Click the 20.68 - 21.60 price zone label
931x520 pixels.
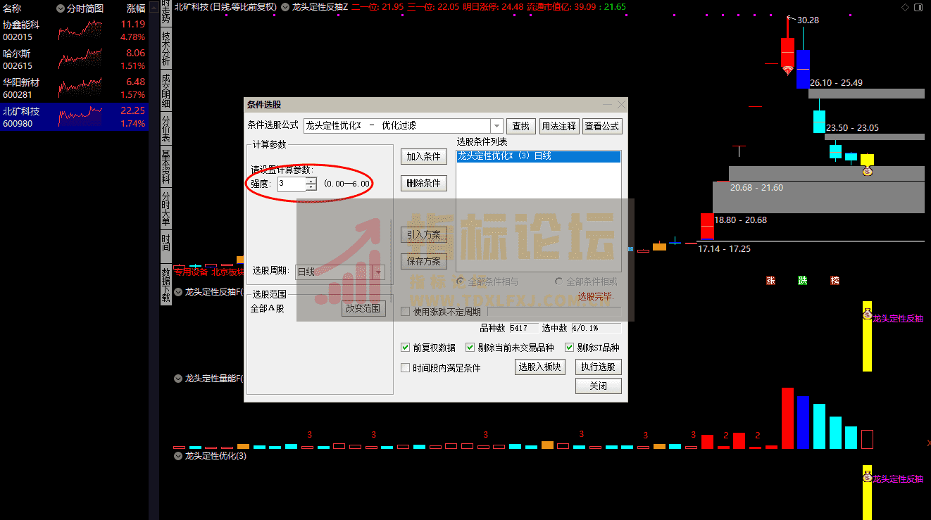[756, 188]
